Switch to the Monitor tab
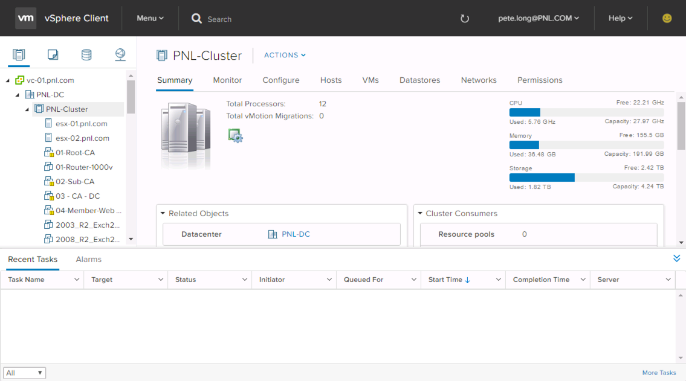686x381 pixels. pyautogui.click(x=227, y=80)
